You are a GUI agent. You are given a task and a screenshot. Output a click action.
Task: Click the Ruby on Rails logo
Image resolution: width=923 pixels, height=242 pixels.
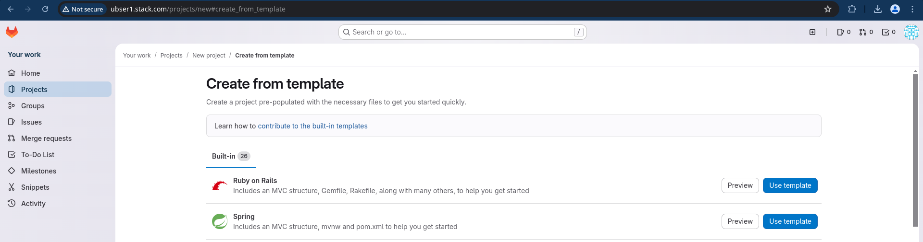[220, 185]
